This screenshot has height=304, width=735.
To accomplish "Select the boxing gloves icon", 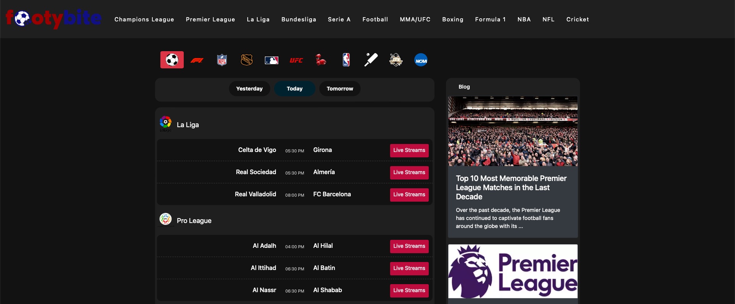I will pos(321,60).
